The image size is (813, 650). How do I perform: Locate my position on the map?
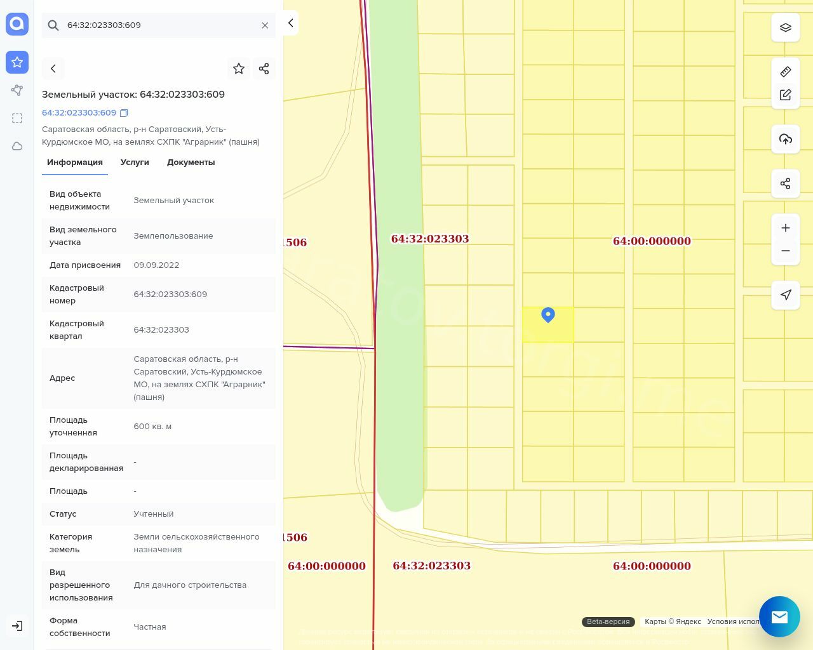785,295
